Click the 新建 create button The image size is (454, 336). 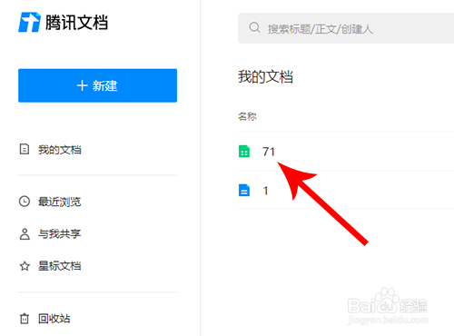[97, 85]
